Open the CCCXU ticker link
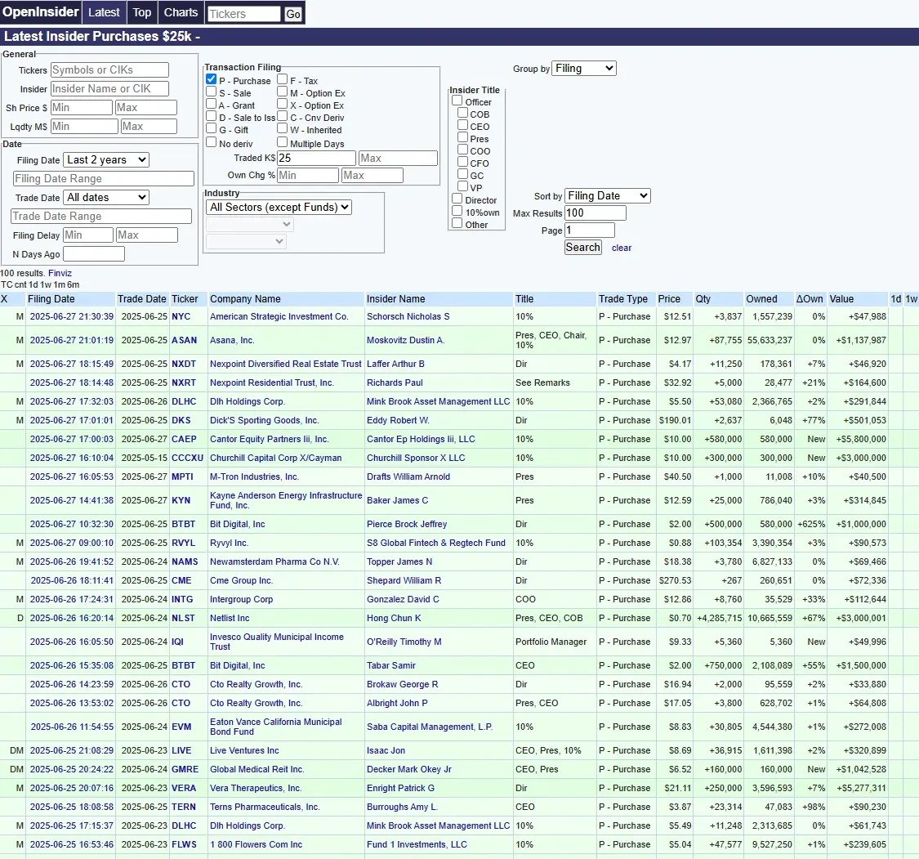Viewport: 919px width, 859px height. [188, 458]
